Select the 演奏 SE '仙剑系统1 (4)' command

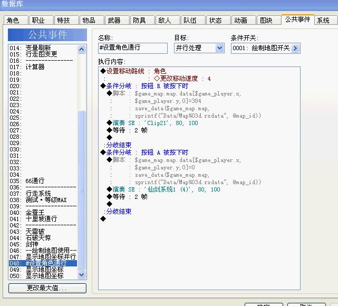[163, 189]
